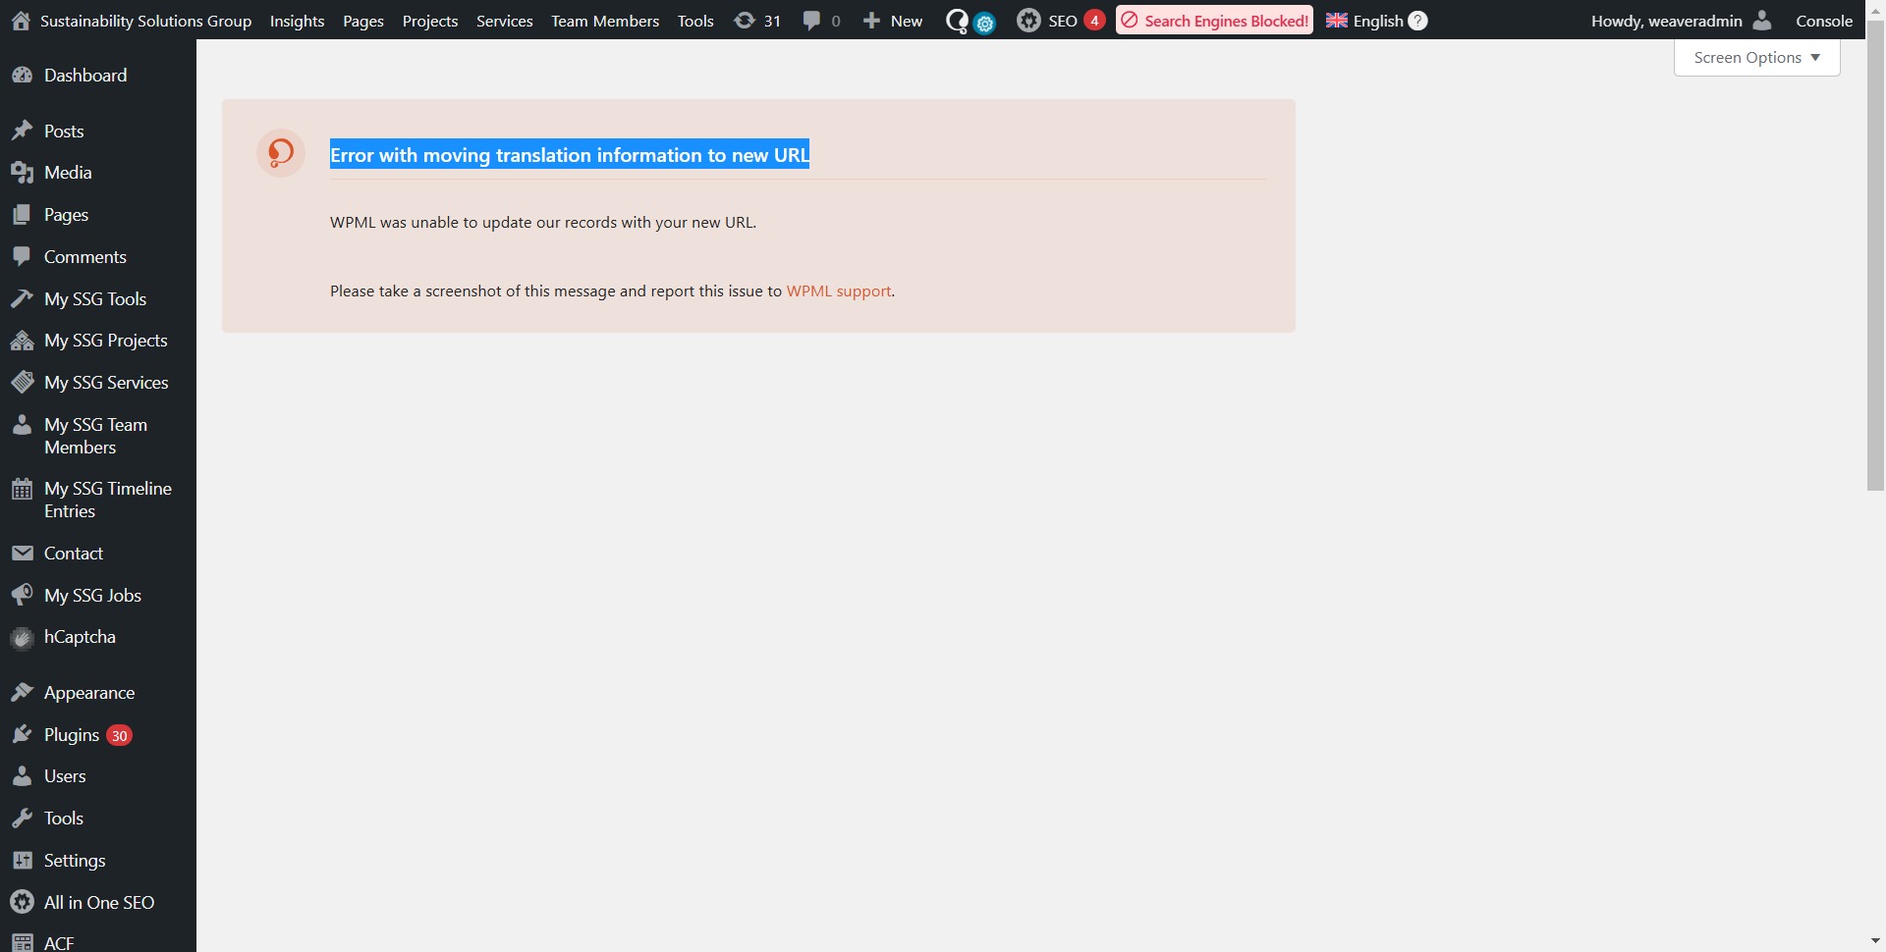Visit the Sustainability Solutions Group site link
The width and height of the screenshot is (1886, 952).
click(145, 21)
